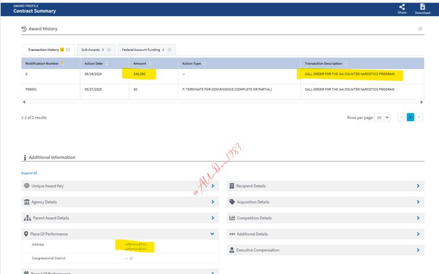439x274 pixels.
Task: Click the Expand All link
Action: pos(29,173)
